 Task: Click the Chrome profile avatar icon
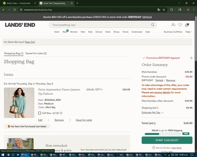(188, 10)
